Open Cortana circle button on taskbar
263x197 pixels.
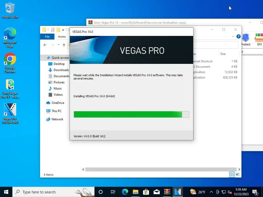point(101,192)
